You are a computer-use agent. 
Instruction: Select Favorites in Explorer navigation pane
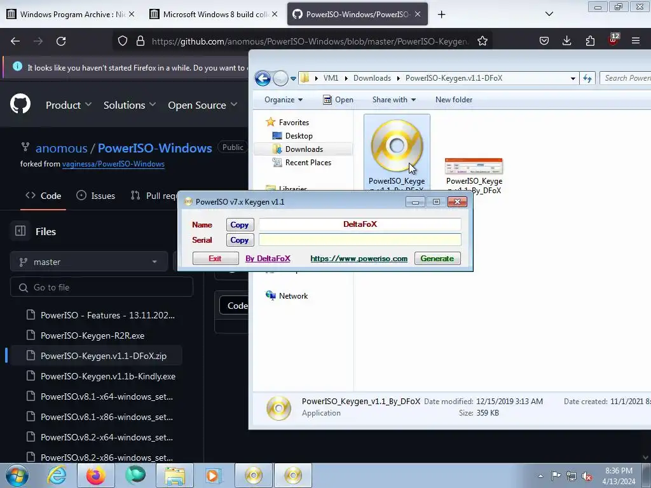coord(287,123)
